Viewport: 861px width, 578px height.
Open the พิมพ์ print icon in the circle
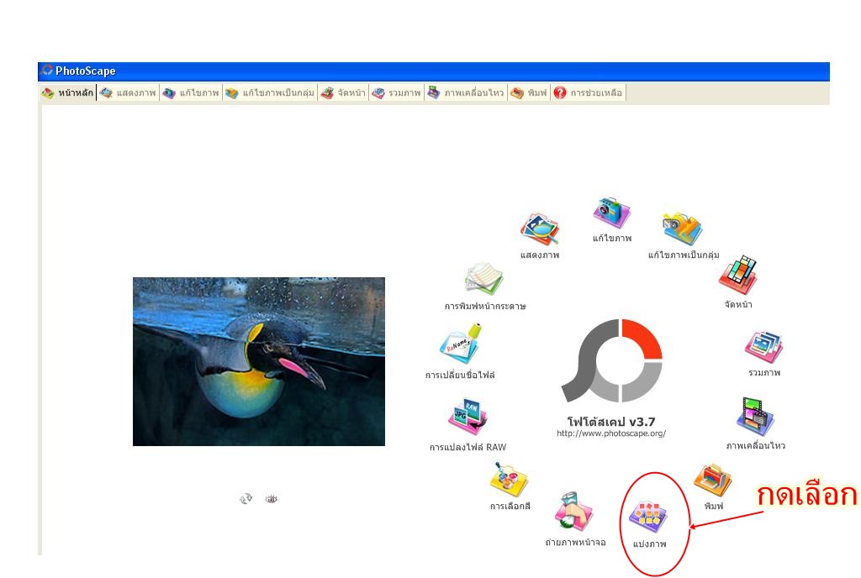coord(713,480)
